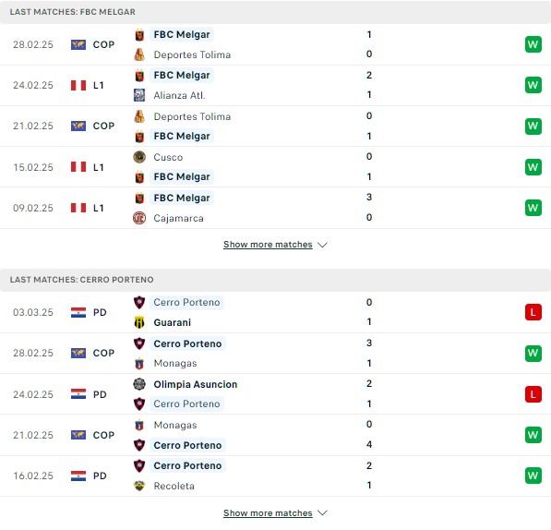Open Cerro Porteno link in Recoleta match
The width and height of the screenshot is (551, 530).
coord(187,465)
